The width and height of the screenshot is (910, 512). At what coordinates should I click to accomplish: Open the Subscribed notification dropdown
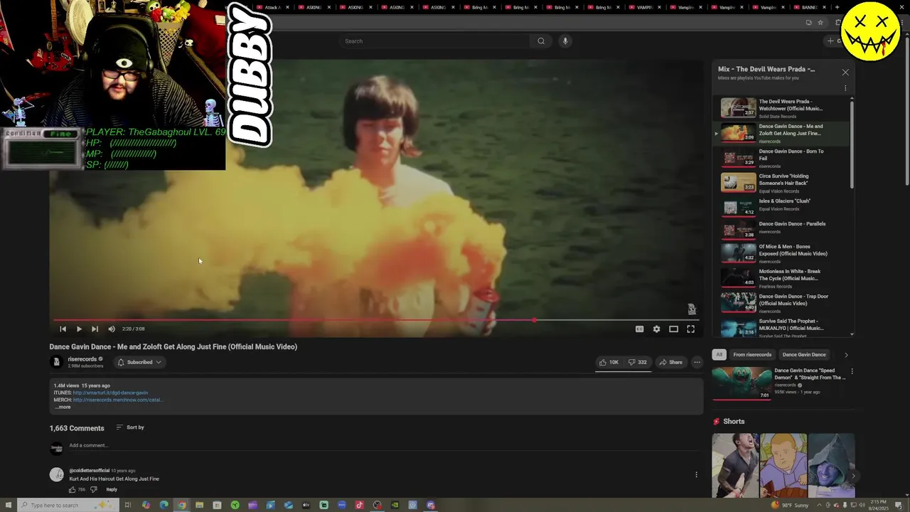click(x=139, y=362)
